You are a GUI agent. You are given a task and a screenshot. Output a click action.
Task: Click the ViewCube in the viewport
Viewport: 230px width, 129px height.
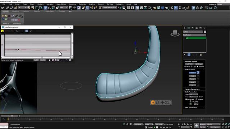[175, 33]
